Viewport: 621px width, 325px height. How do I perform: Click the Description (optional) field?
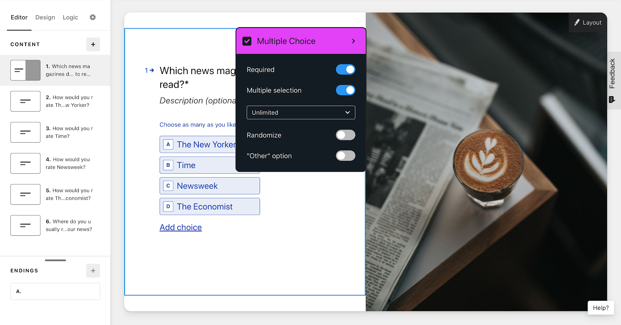(x=198, y=100)
